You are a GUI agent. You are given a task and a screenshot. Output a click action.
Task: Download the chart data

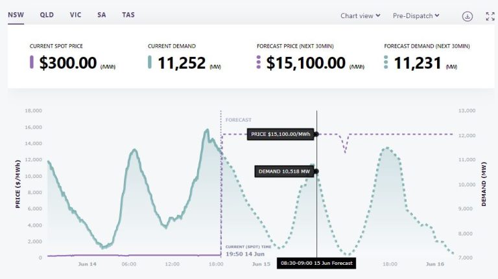(467, 16)
